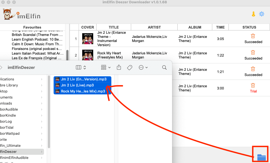270x163 pixels.
Task: Delete track 1 using its trash icon
Action: click(x=253, y=36)
